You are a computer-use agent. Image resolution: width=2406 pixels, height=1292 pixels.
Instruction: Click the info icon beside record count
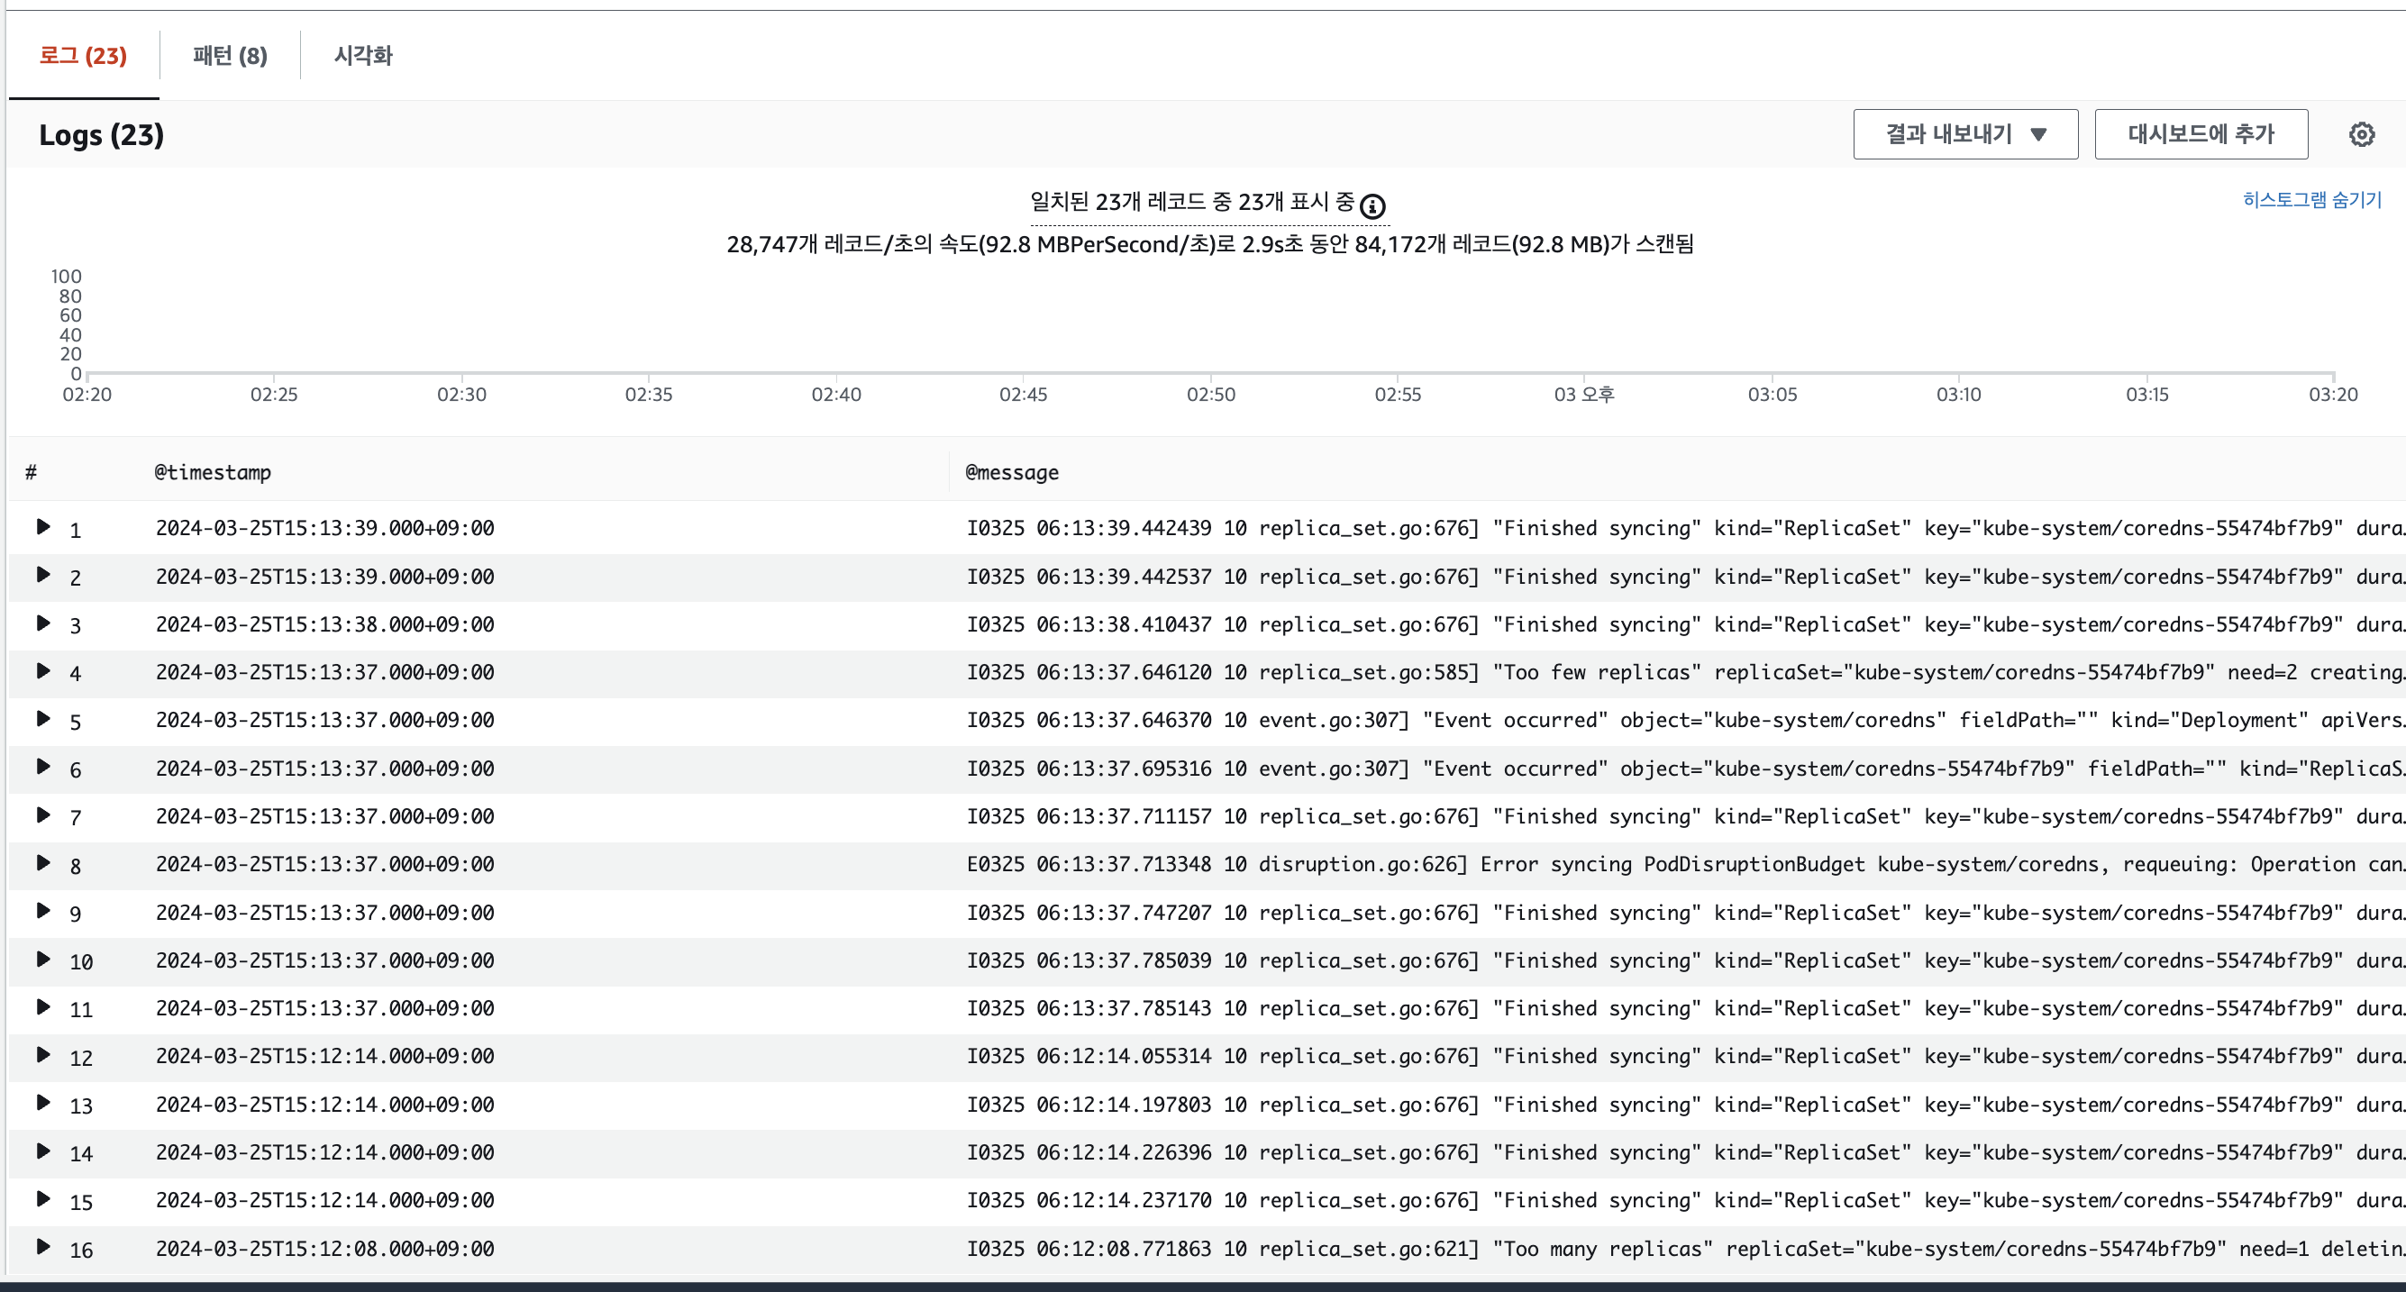click(1372, 205)
